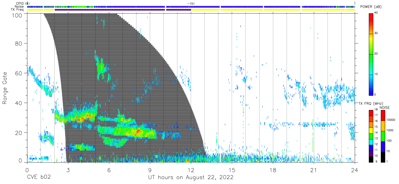Click the 'NOISE' legend title
The width and height of the screenshot is (399, 184).
[385, 107]
